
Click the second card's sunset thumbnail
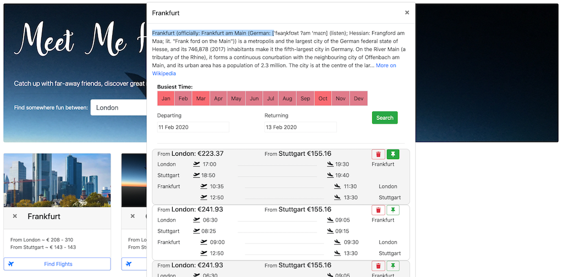tap(134, 180)
